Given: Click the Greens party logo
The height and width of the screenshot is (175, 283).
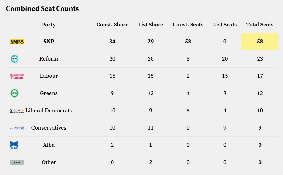Looking at the screenshot, I should pyautogui.click(x=14, y=93).
